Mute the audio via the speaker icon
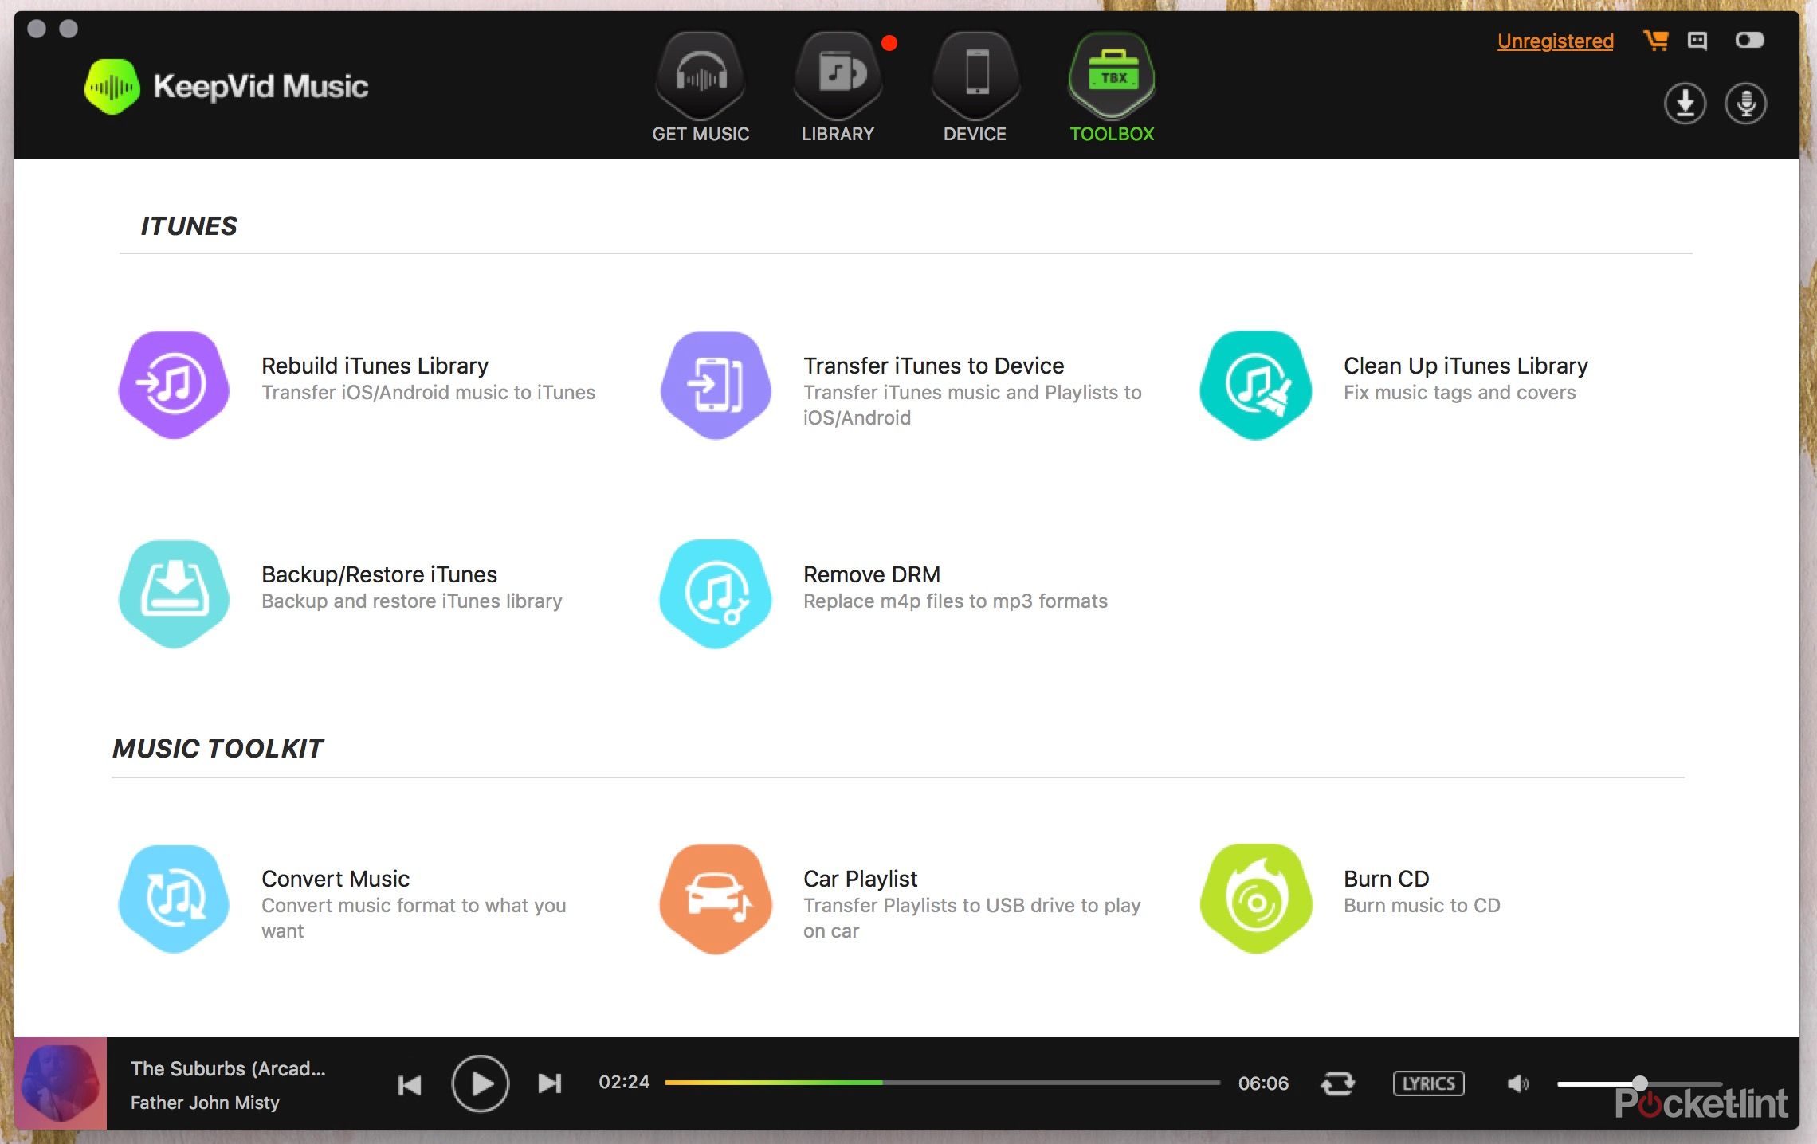 click(x=1517, y=1083)
